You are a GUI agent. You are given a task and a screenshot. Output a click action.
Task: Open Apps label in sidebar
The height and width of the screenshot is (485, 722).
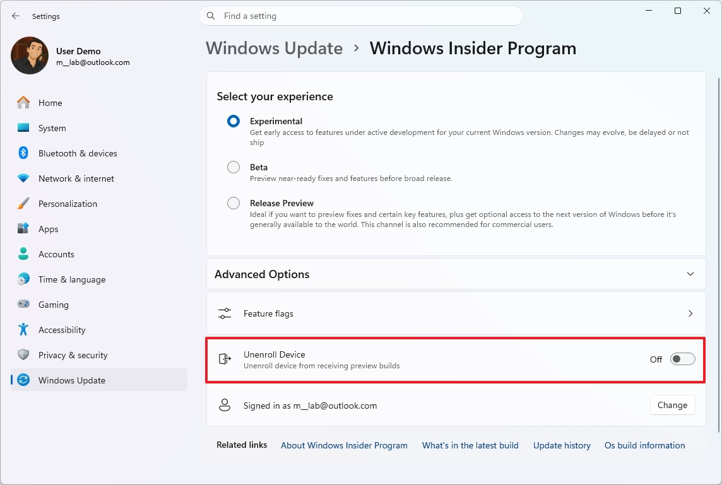[x=49, y=229]
